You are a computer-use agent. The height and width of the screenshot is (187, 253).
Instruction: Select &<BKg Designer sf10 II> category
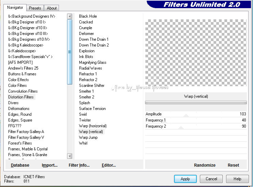point(28,28)
